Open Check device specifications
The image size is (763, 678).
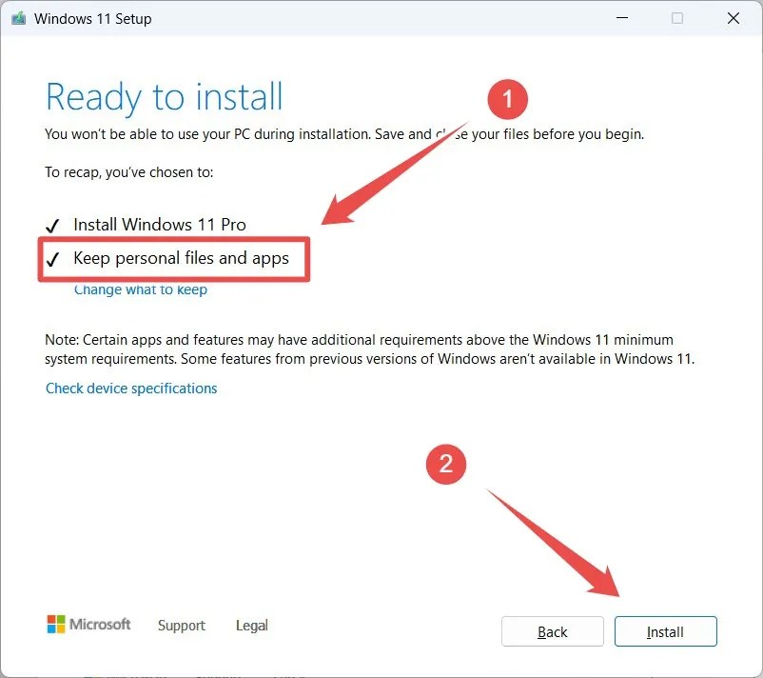[x=131, y=388]
